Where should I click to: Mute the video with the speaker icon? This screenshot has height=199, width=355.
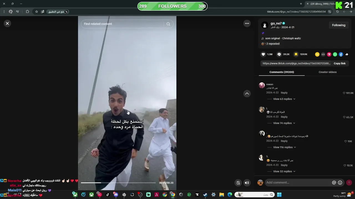tap(247, 183)
